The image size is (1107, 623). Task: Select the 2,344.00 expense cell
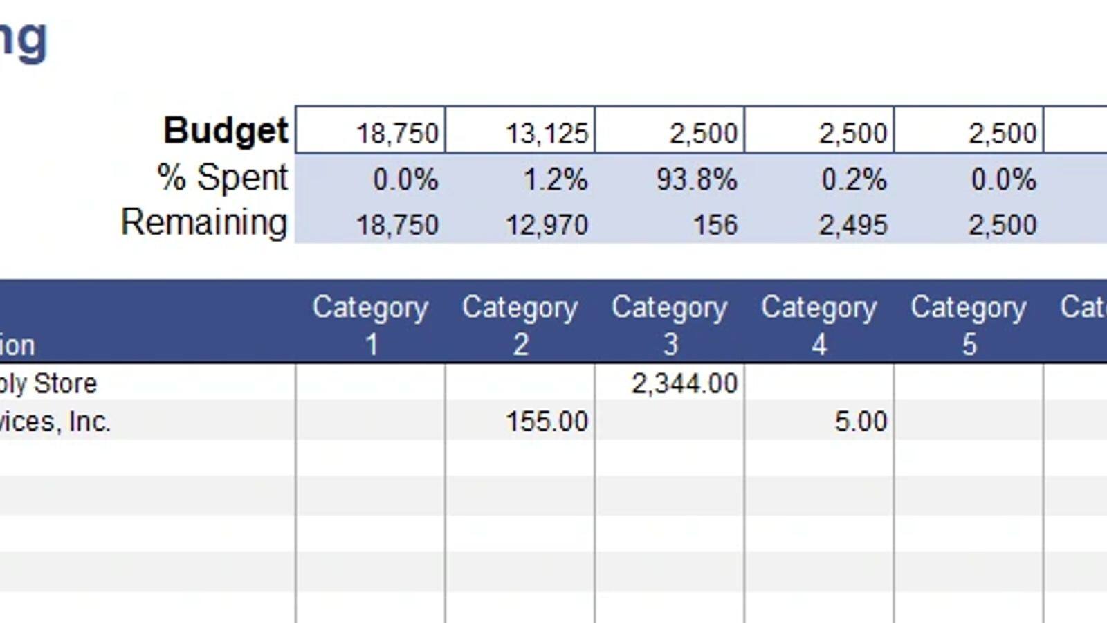670,383
